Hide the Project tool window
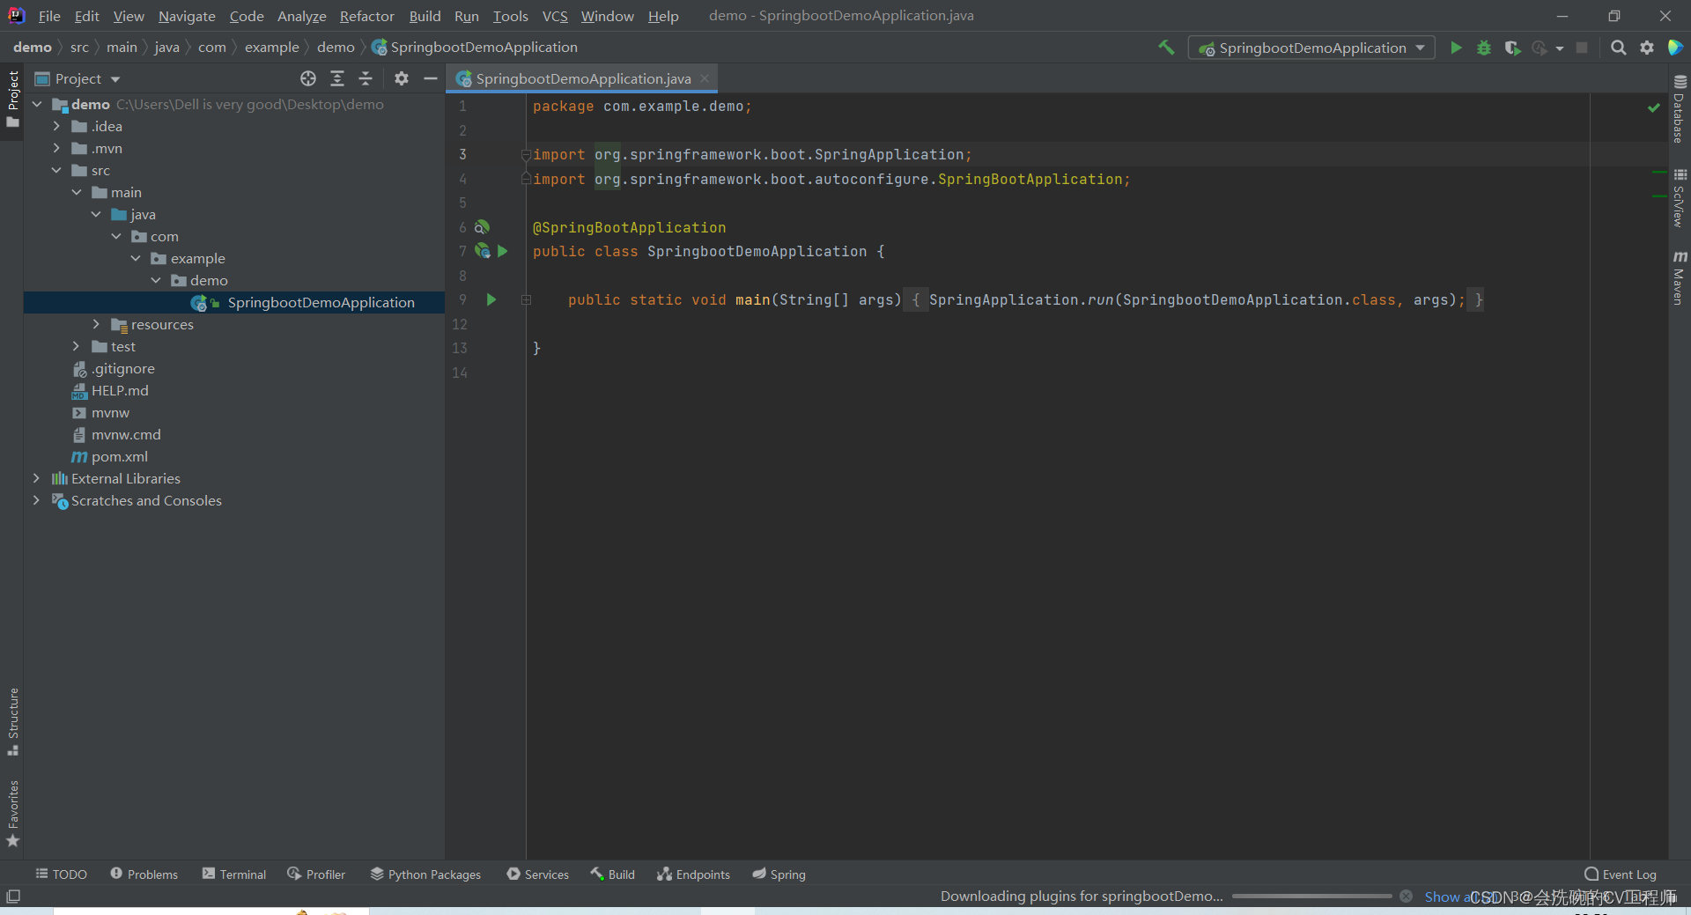The width and height of the screenshot is (1691, 915). [430, 78]
